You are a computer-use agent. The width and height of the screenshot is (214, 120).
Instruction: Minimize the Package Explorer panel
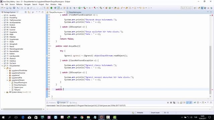[39, 12]
